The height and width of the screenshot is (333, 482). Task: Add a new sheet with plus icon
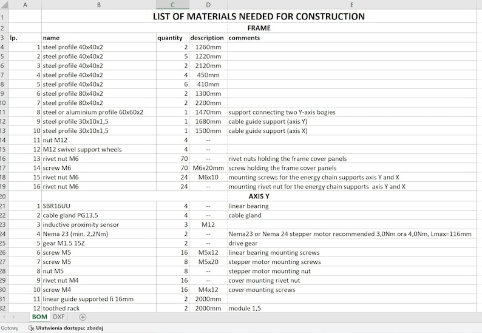(x=83, y=317)
